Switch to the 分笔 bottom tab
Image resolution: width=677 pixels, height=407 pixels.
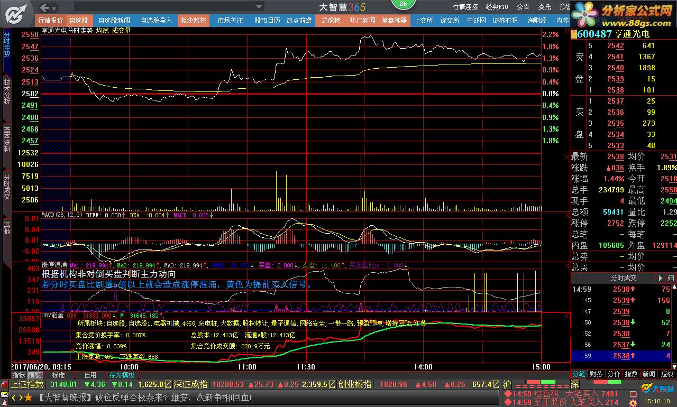[x=579, y=374]
